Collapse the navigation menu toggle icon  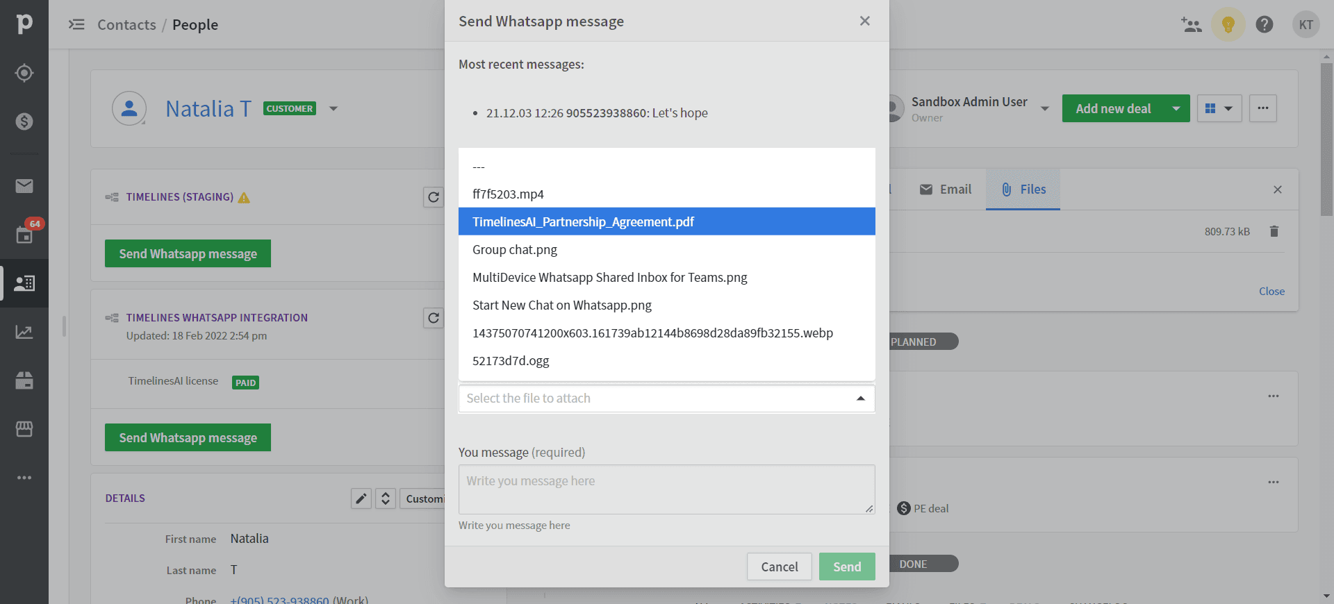76,24
